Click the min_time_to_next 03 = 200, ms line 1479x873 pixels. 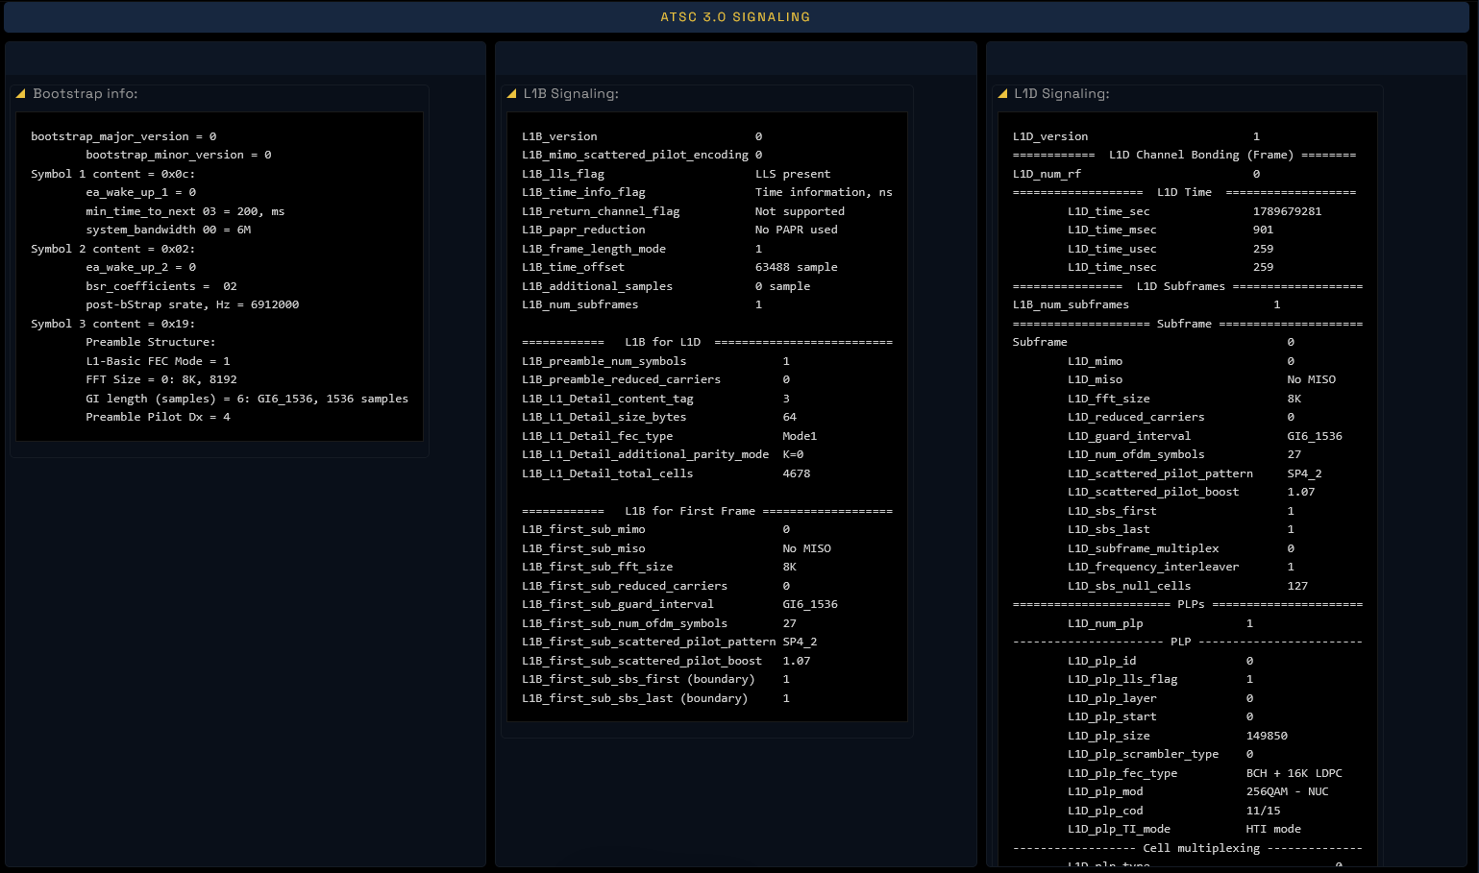[185, 211]
